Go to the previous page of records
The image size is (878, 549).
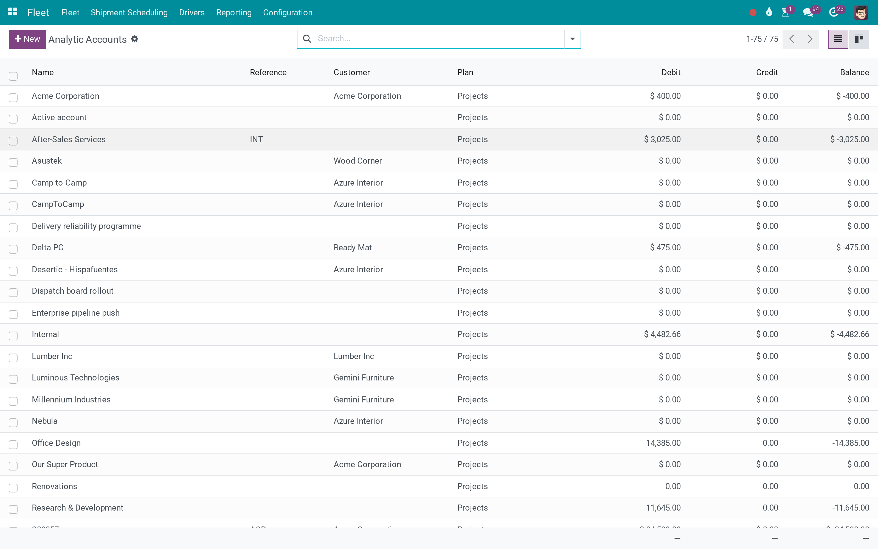tap(792, 39)
